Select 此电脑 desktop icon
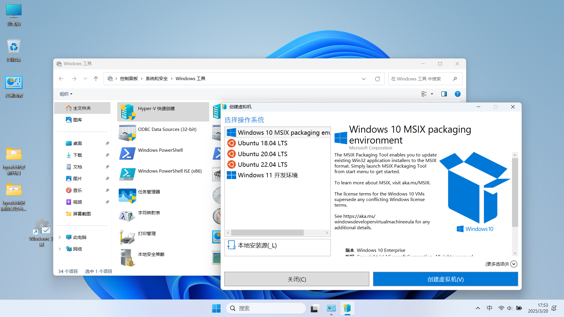564x317 pixels. pos(14,15)
